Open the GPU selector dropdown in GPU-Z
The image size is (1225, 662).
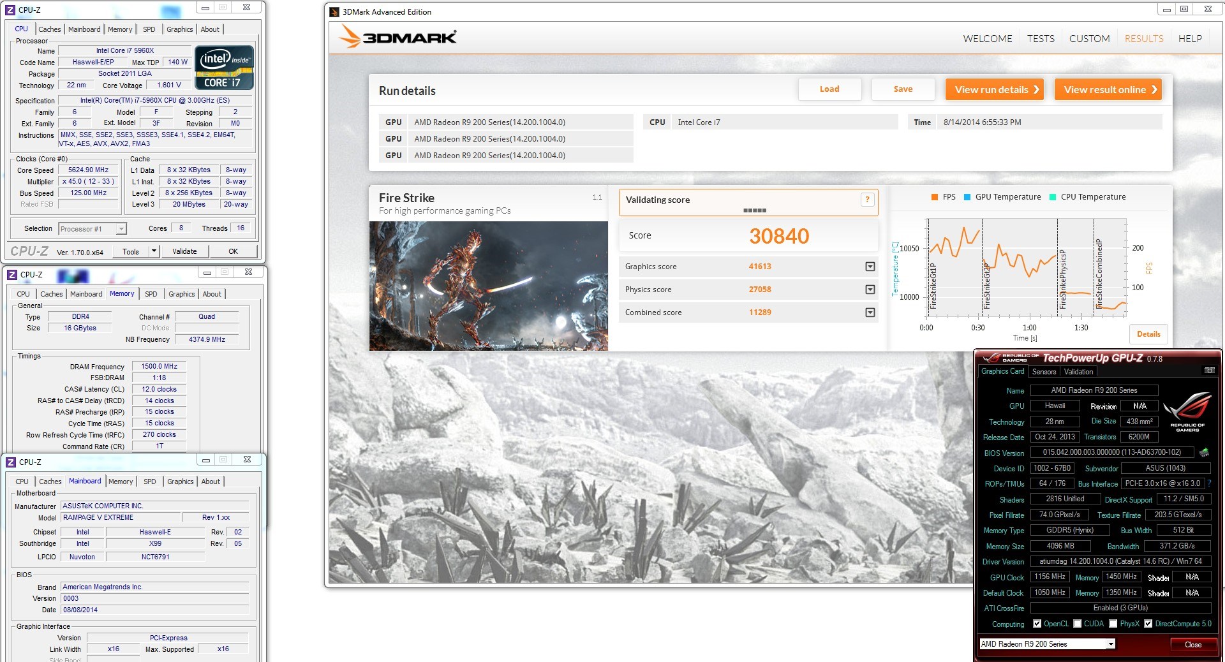point(1111,644)
